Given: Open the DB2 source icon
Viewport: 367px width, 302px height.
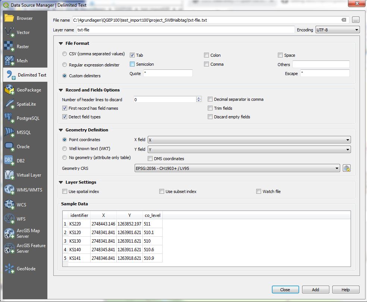Looking at the screenshot, I should 9,161.
